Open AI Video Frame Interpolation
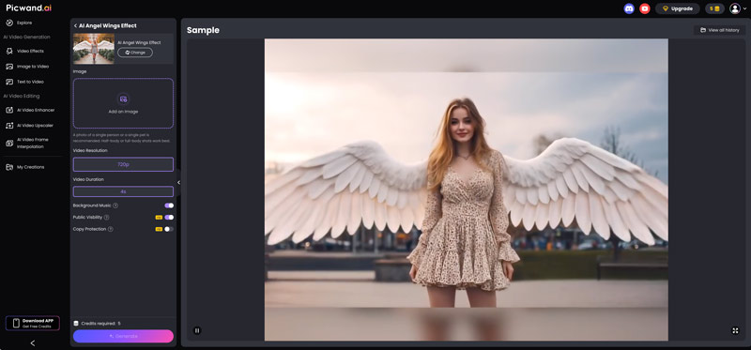The height and width of the screenshot is (350, 751). (x=33, y=144)
